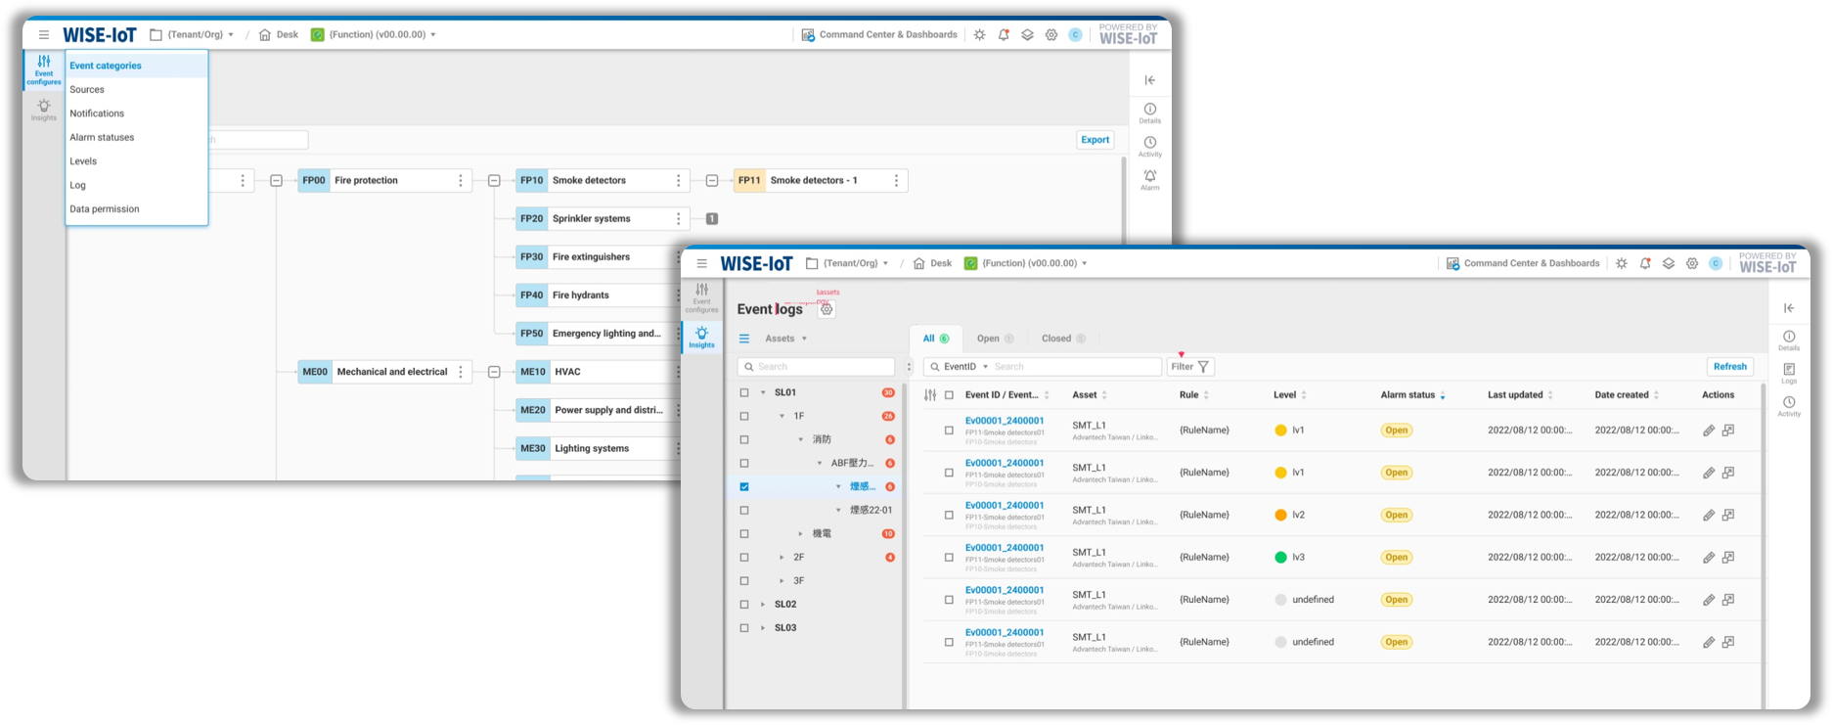The height and width of the screenshot is (725, 1832).
Task: Uncheck the selected 煙感 asset checkbox
Action: 744,486
